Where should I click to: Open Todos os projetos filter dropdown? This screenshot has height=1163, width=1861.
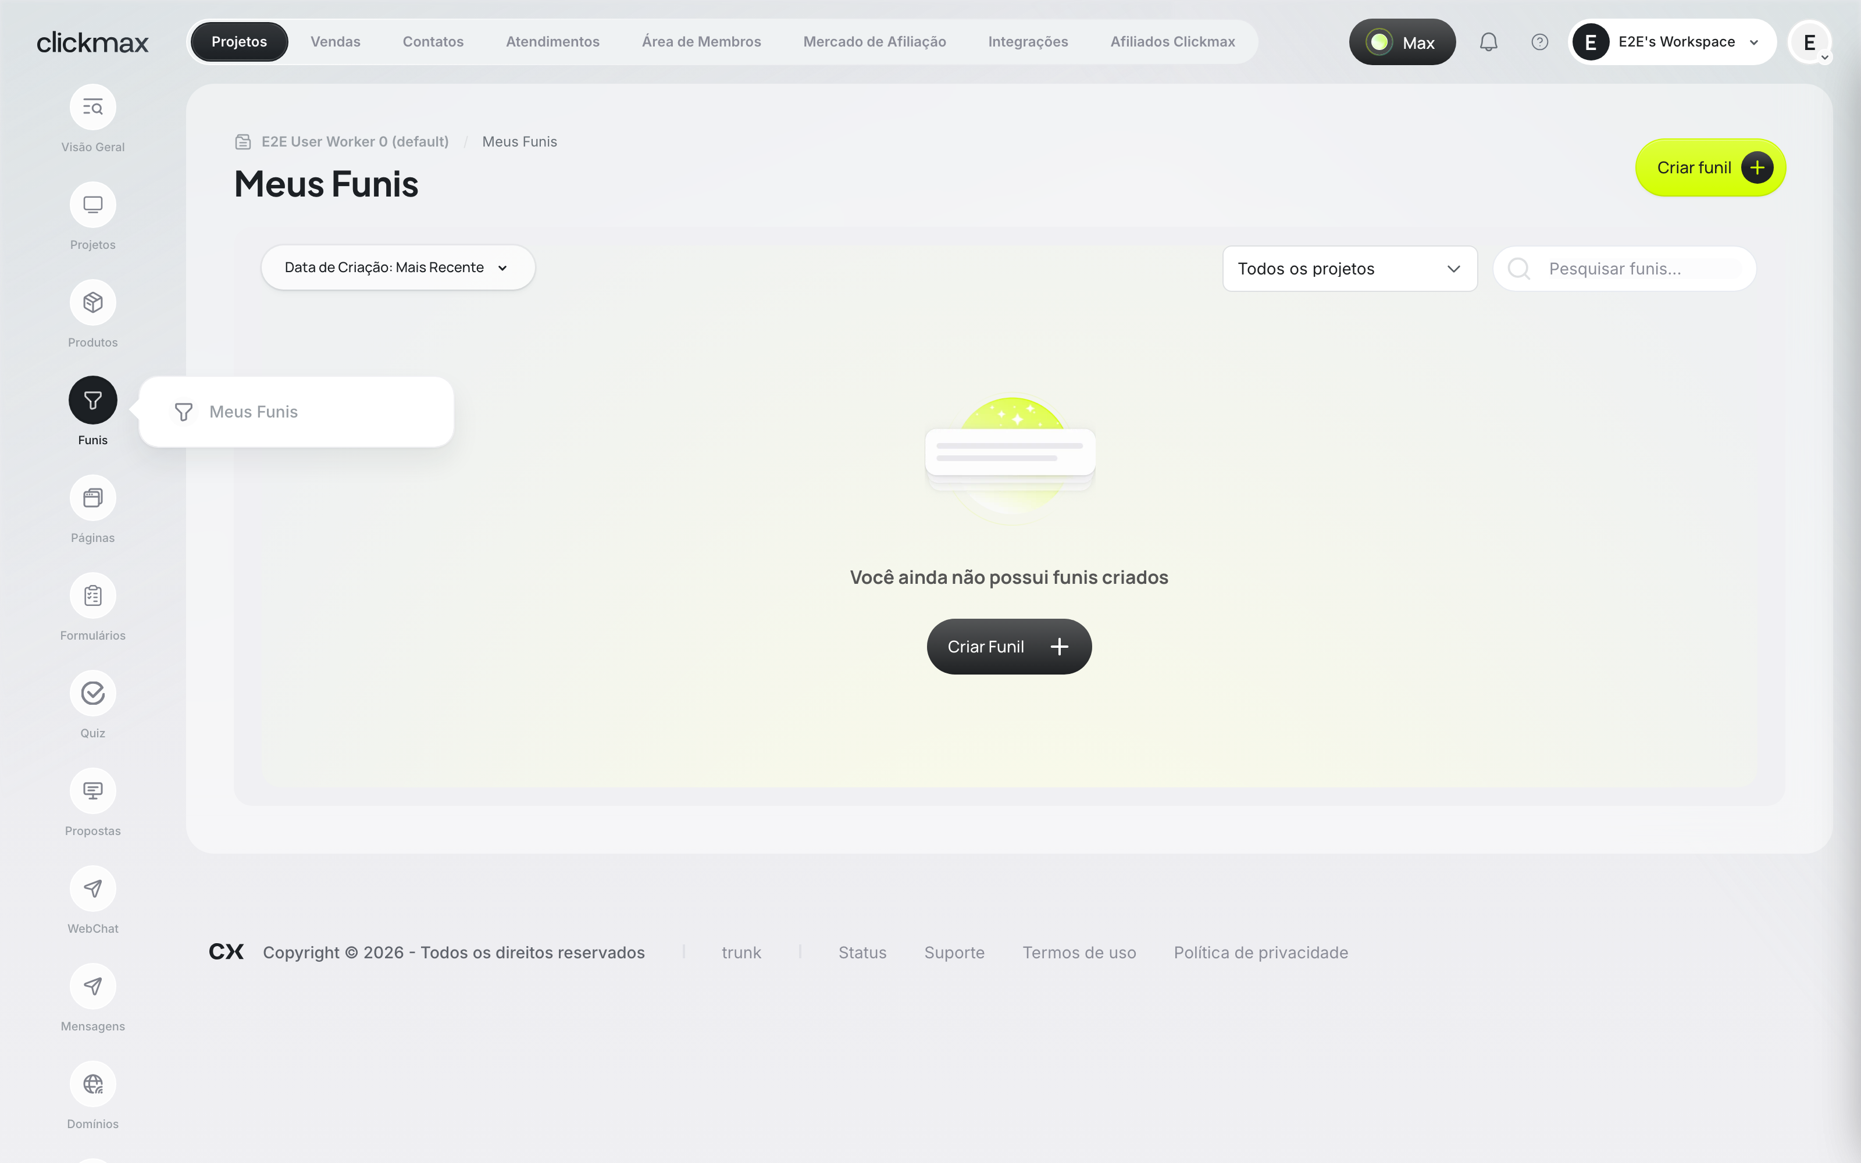click(x=1350, y=269)
